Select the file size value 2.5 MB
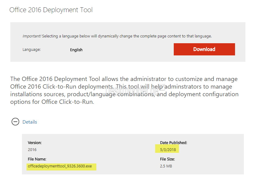This screenshot has height=179, width=271. pos(166,166)
